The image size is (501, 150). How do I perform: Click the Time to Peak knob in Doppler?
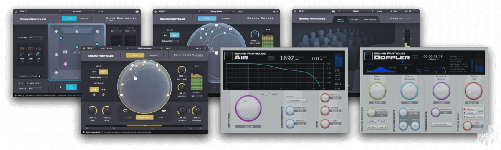pyautogui.click(x=473, y=92)
